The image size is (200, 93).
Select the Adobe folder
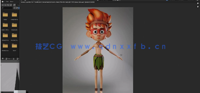(5, 16)
